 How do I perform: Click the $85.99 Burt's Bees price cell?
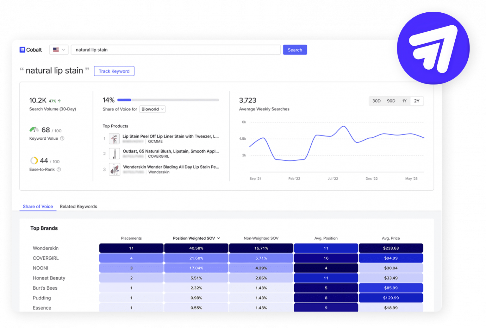(391, 288)
